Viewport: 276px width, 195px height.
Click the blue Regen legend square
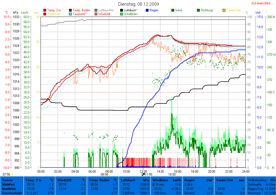[147, 10]
